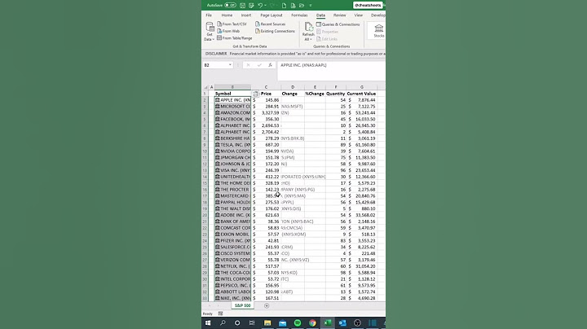Click the Insert Data icon beside Symbol header
Image resolution: width=587 pixels, height=329 pixels.
[x=255, y=94]
